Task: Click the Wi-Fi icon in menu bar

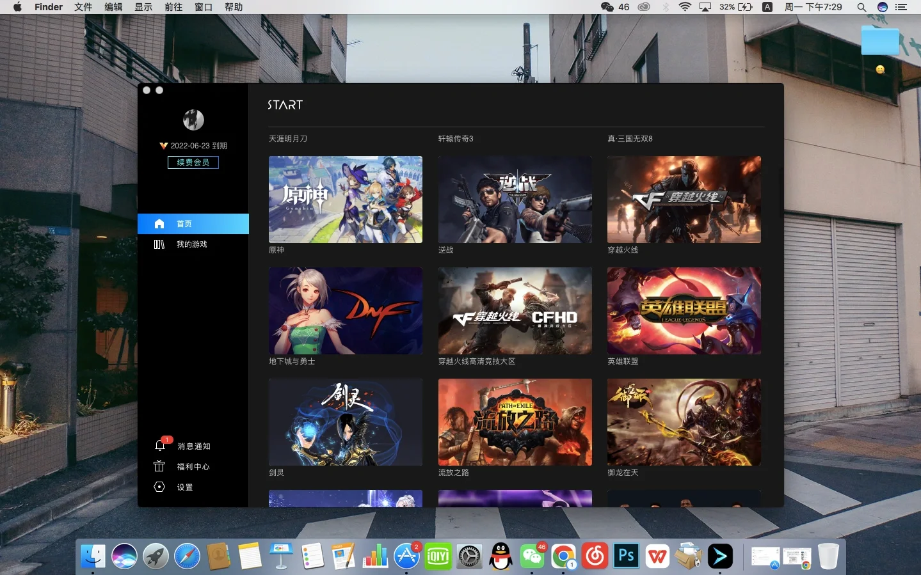Action: point(685,7)
